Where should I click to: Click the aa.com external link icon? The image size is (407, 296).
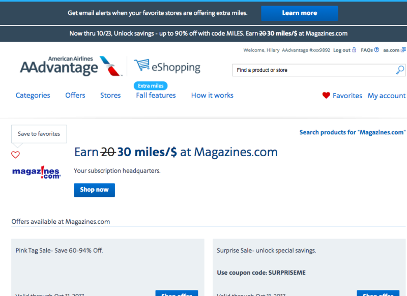403,50
